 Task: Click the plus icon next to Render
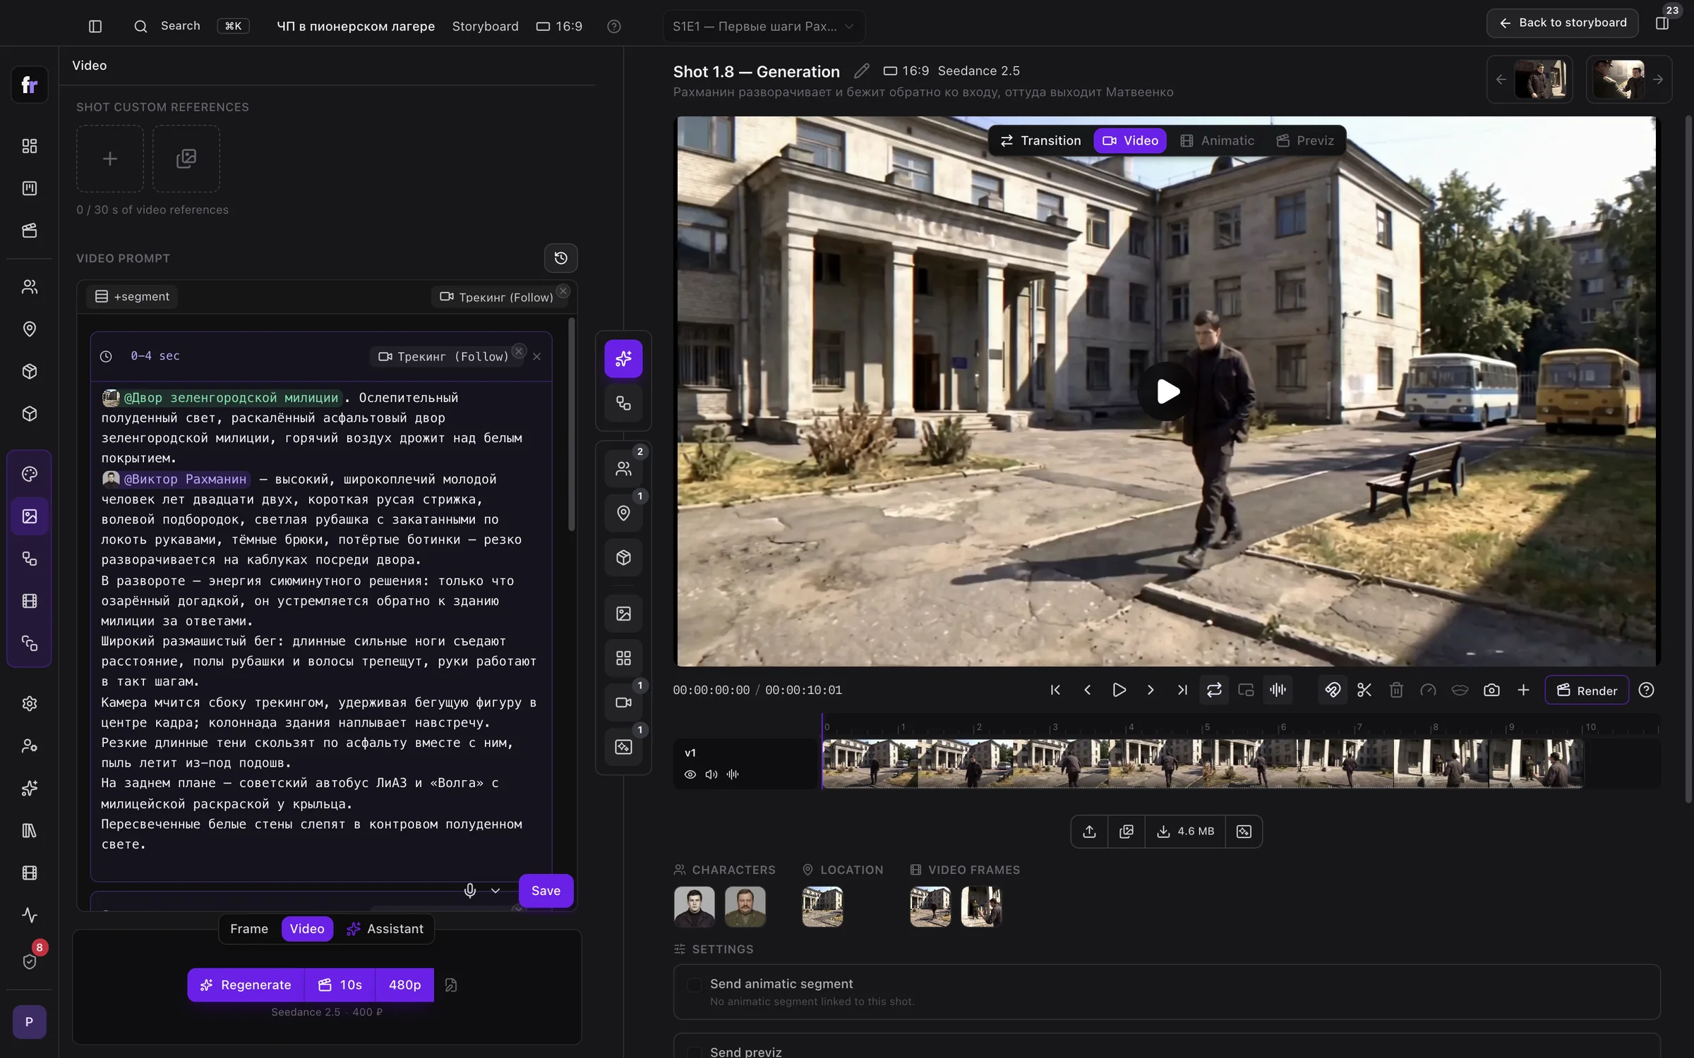(x=1523, y=690)
